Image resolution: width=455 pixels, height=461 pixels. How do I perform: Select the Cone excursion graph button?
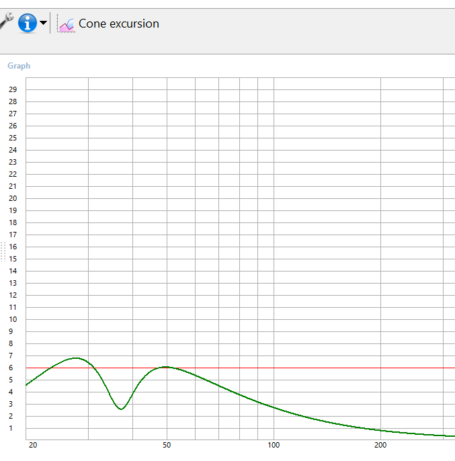[108, 24]
